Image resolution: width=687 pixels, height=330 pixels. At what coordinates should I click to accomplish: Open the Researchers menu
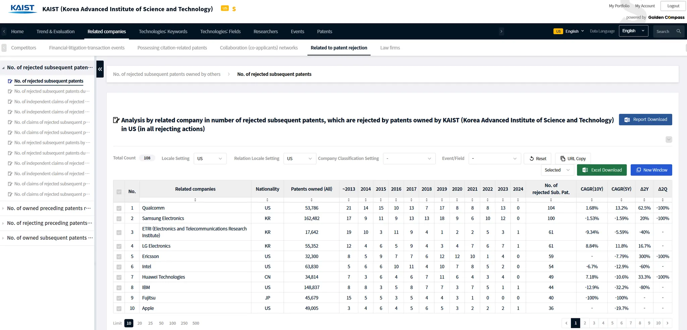[x=266, y=31]
